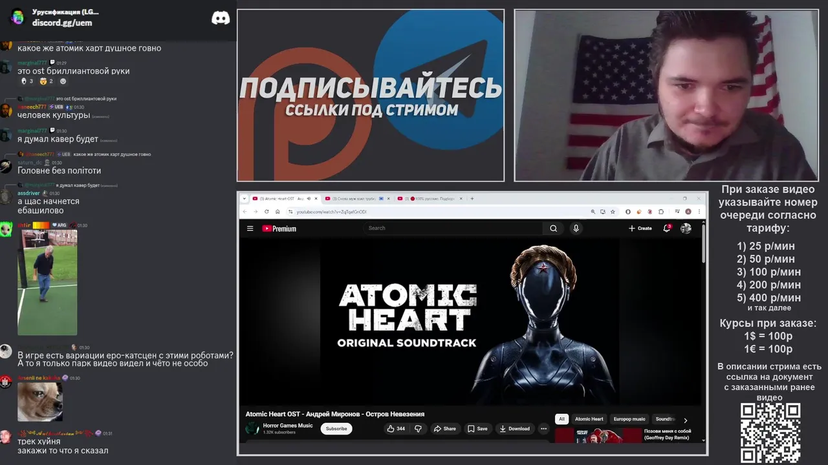The width and height of the screenshot is (828, 465).
Task: Reload the YouTube page
Action: pos(267,212)
